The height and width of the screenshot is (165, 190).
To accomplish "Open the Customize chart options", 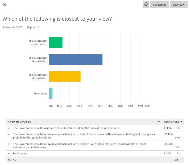I will point(159,5).
